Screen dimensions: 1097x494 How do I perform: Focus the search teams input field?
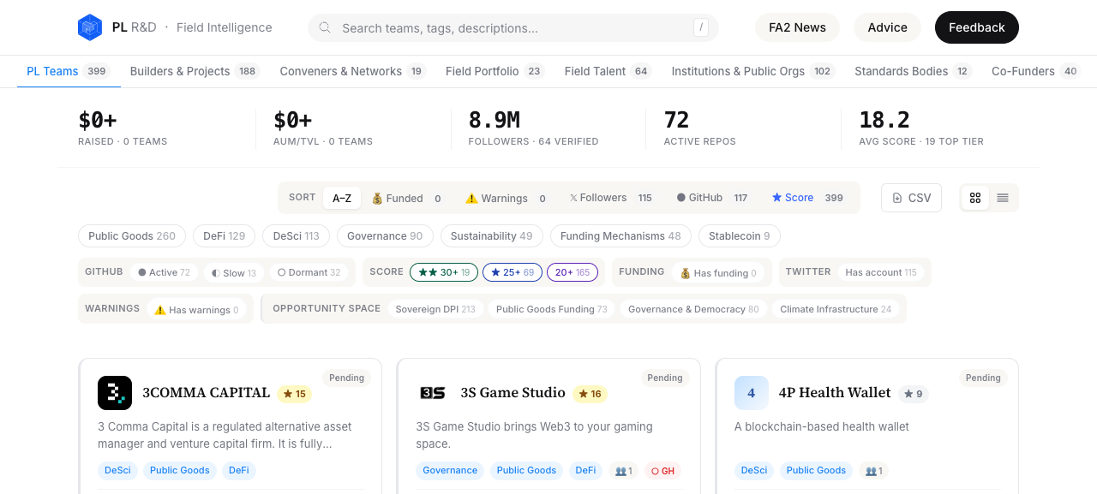[513, 27]
